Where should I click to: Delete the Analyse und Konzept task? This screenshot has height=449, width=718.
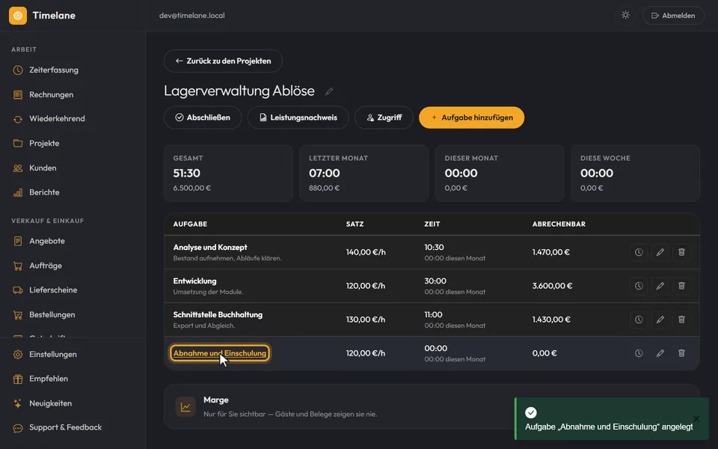tap(682, 252)
